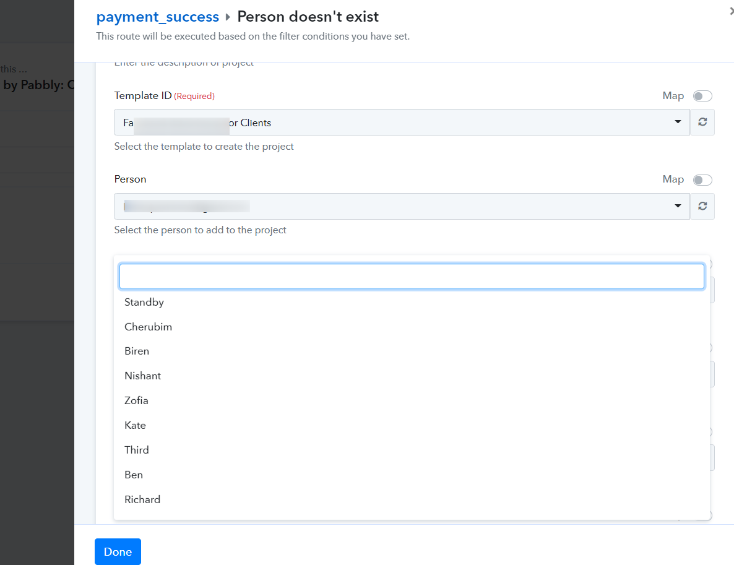The width and height of the screenshot is (734, 565).
Task: Select Ben from the options
Action: click(x=134, y=475)
